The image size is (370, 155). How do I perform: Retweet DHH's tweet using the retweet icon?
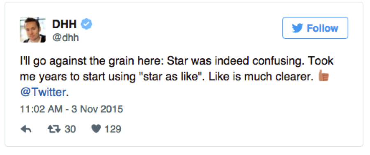(x=54, y=129)
